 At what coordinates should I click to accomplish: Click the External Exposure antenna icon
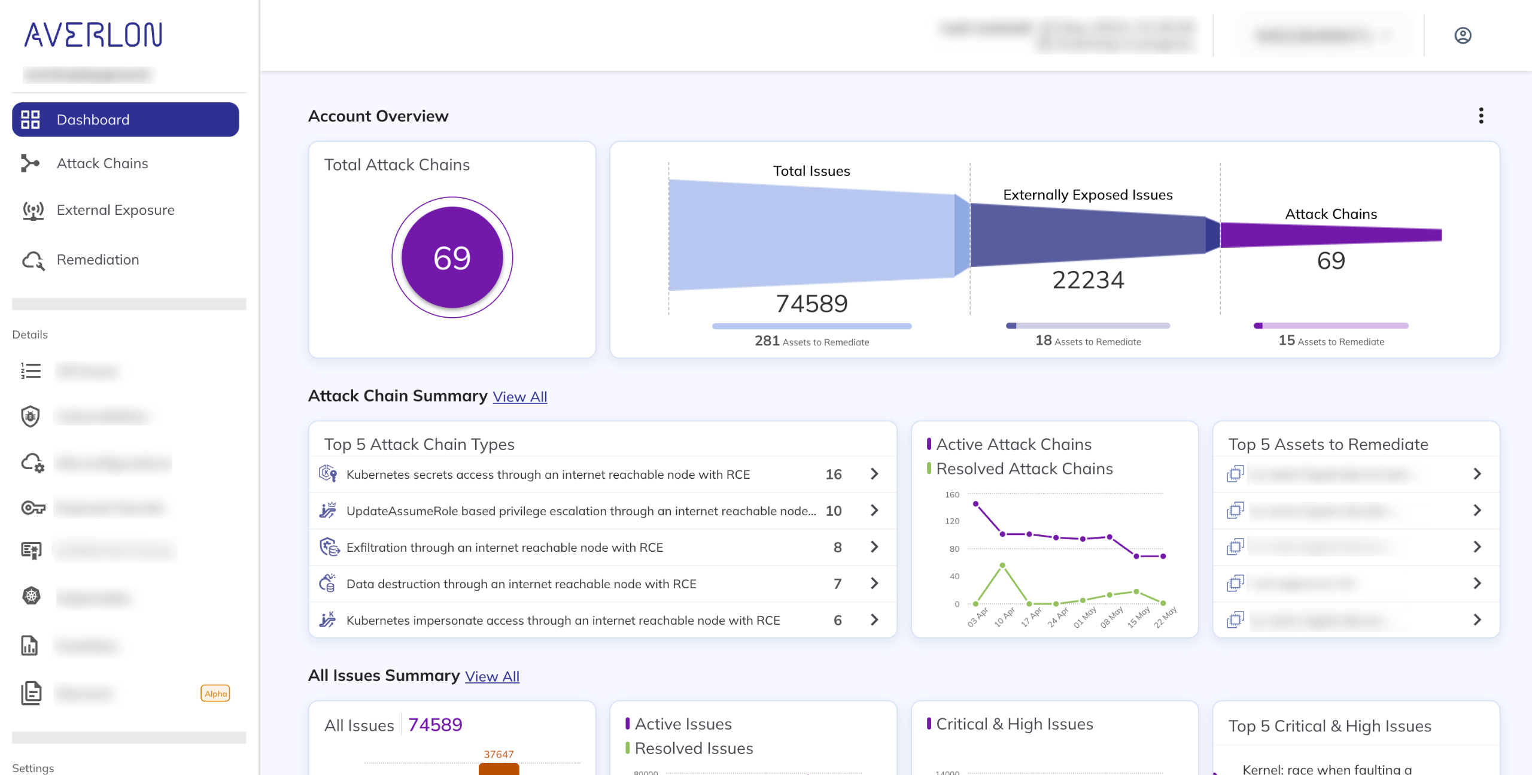tap(33, 210)
